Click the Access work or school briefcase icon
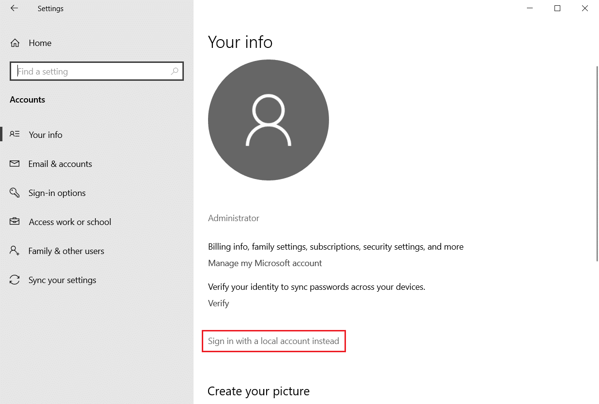 click(x=15, y=222)
